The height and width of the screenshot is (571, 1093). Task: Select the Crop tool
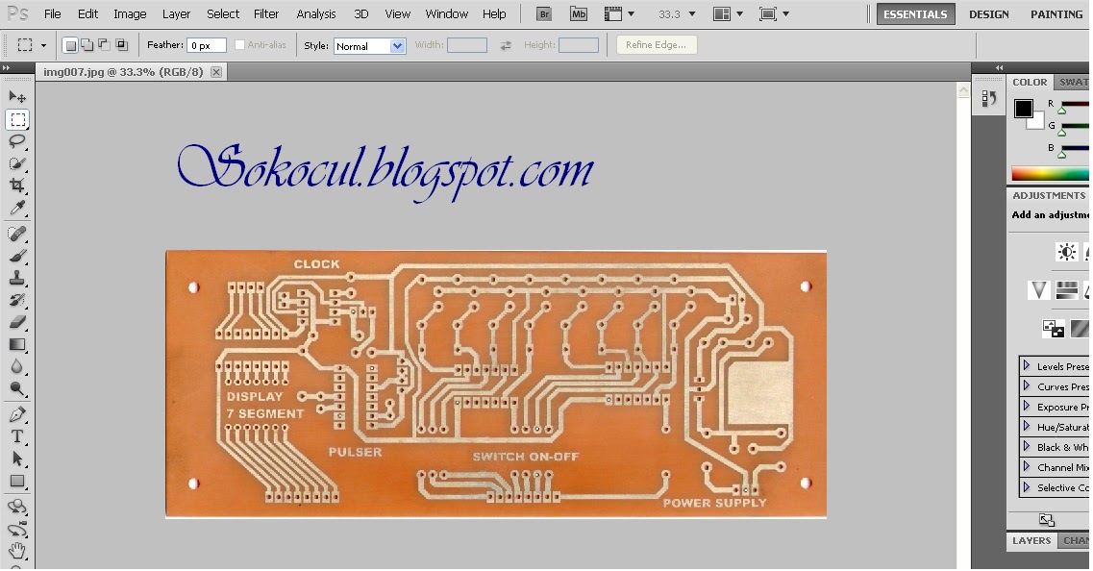(x=17, y=186)
